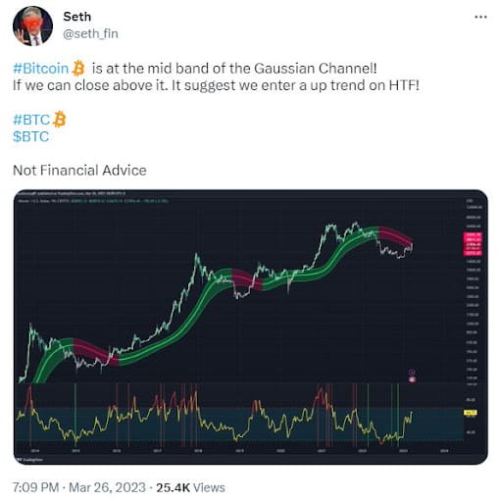Viewport: 499px width, 502px height.
Task: Click Seth's profile avatar picture
Action: click(x=32, y=26)
